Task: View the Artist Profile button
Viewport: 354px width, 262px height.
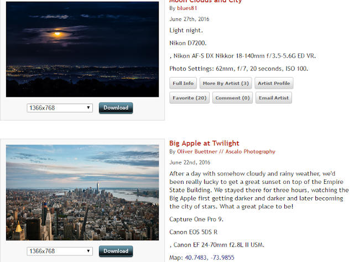Action: pyautogui.click(x=274, y=83)
